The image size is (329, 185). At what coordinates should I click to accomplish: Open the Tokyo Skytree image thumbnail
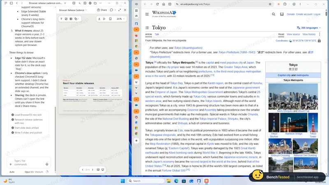[x=274, y=123]
